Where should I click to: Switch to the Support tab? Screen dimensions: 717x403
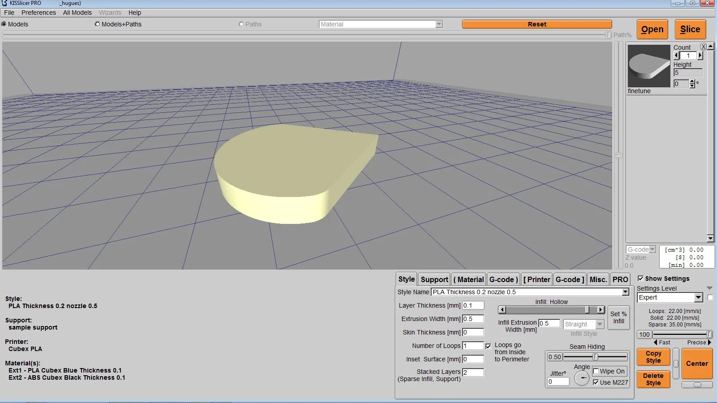tap(434, 279)
